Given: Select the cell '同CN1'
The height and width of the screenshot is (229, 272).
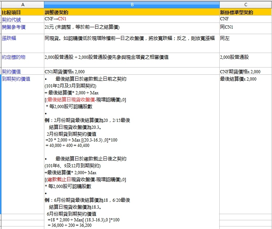Looking at the screenshot, I should point(245,28).
